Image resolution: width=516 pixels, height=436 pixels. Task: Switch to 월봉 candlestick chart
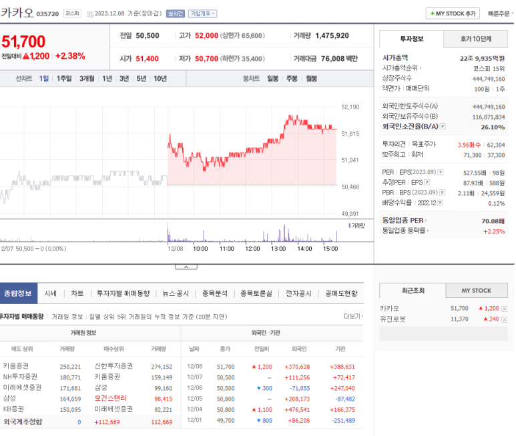[x=311, y=79]
